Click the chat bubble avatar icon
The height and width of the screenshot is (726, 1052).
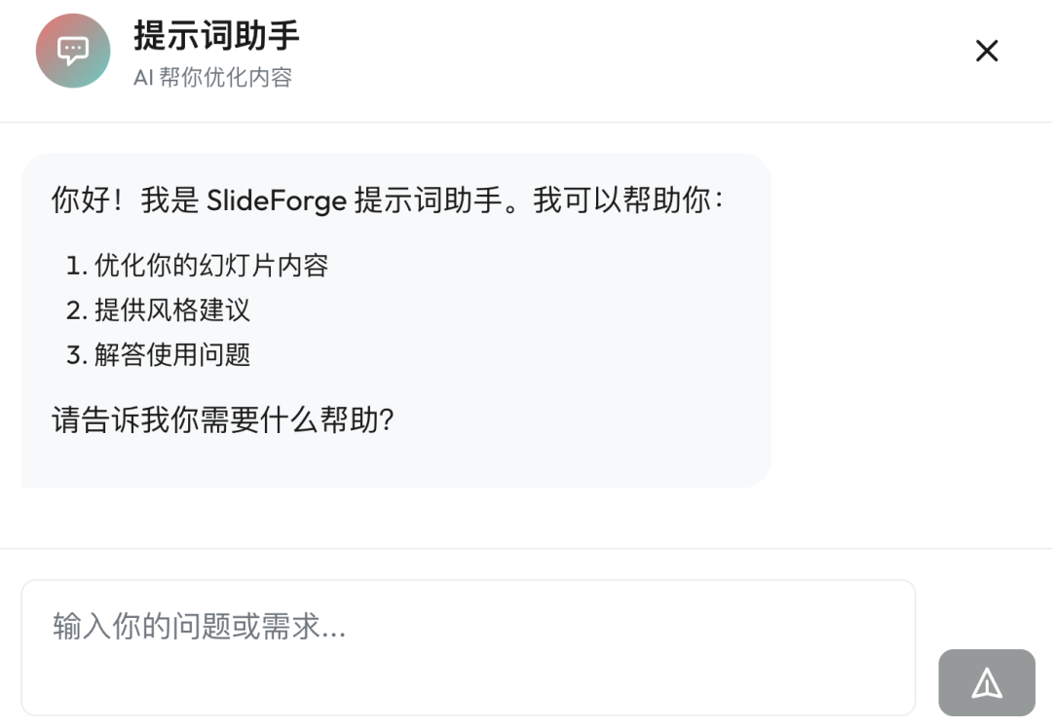coord(73,51)
